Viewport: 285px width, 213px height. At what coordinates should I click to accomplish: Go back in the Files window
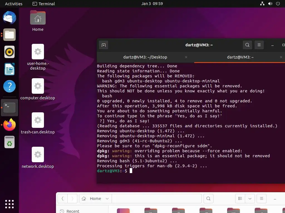tap(63, 199)
